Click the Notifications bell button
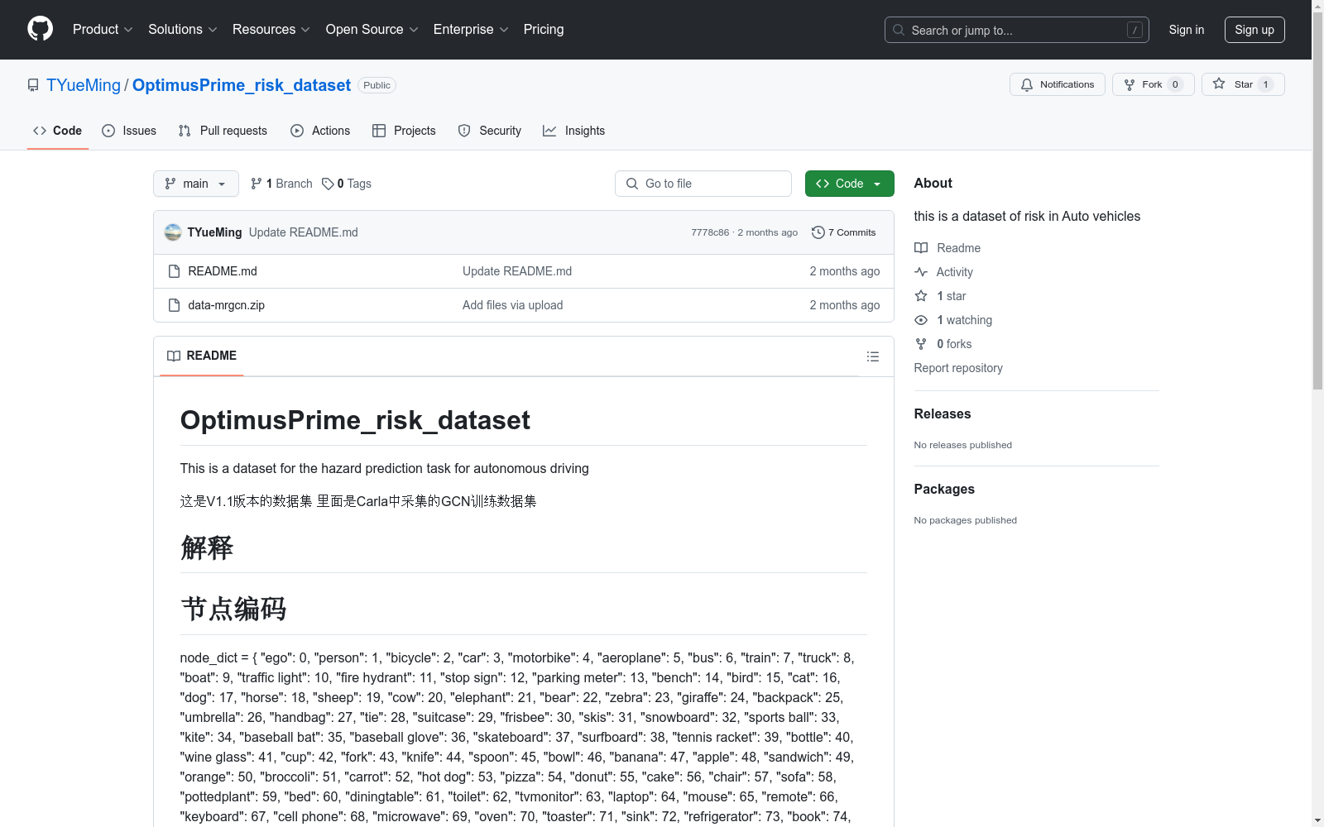 click(1057, 84)
